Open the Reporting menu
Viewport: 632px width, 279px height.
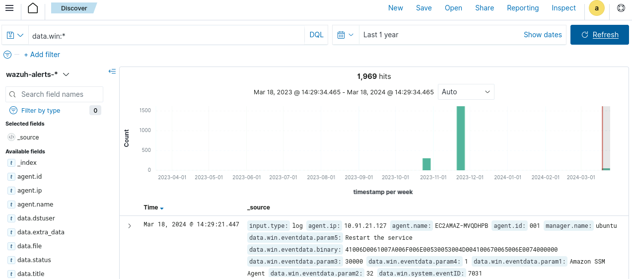tap(522, 8)
